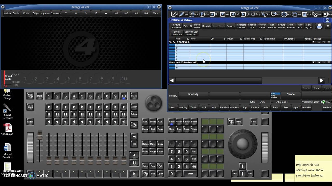Open Gorham Songs folder on desktop
The image size is (332, 186).
[x=8, y=94]
